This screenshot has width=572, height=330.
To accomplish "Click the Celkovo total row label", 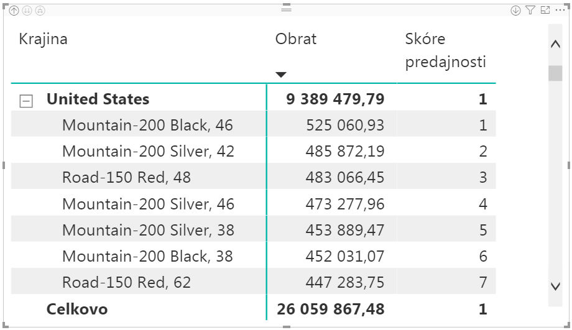I will point(76,309).
